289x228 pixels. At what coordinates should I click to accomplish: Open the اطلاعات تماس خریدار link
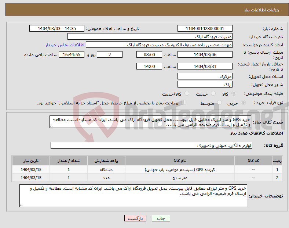coord(65,45)
